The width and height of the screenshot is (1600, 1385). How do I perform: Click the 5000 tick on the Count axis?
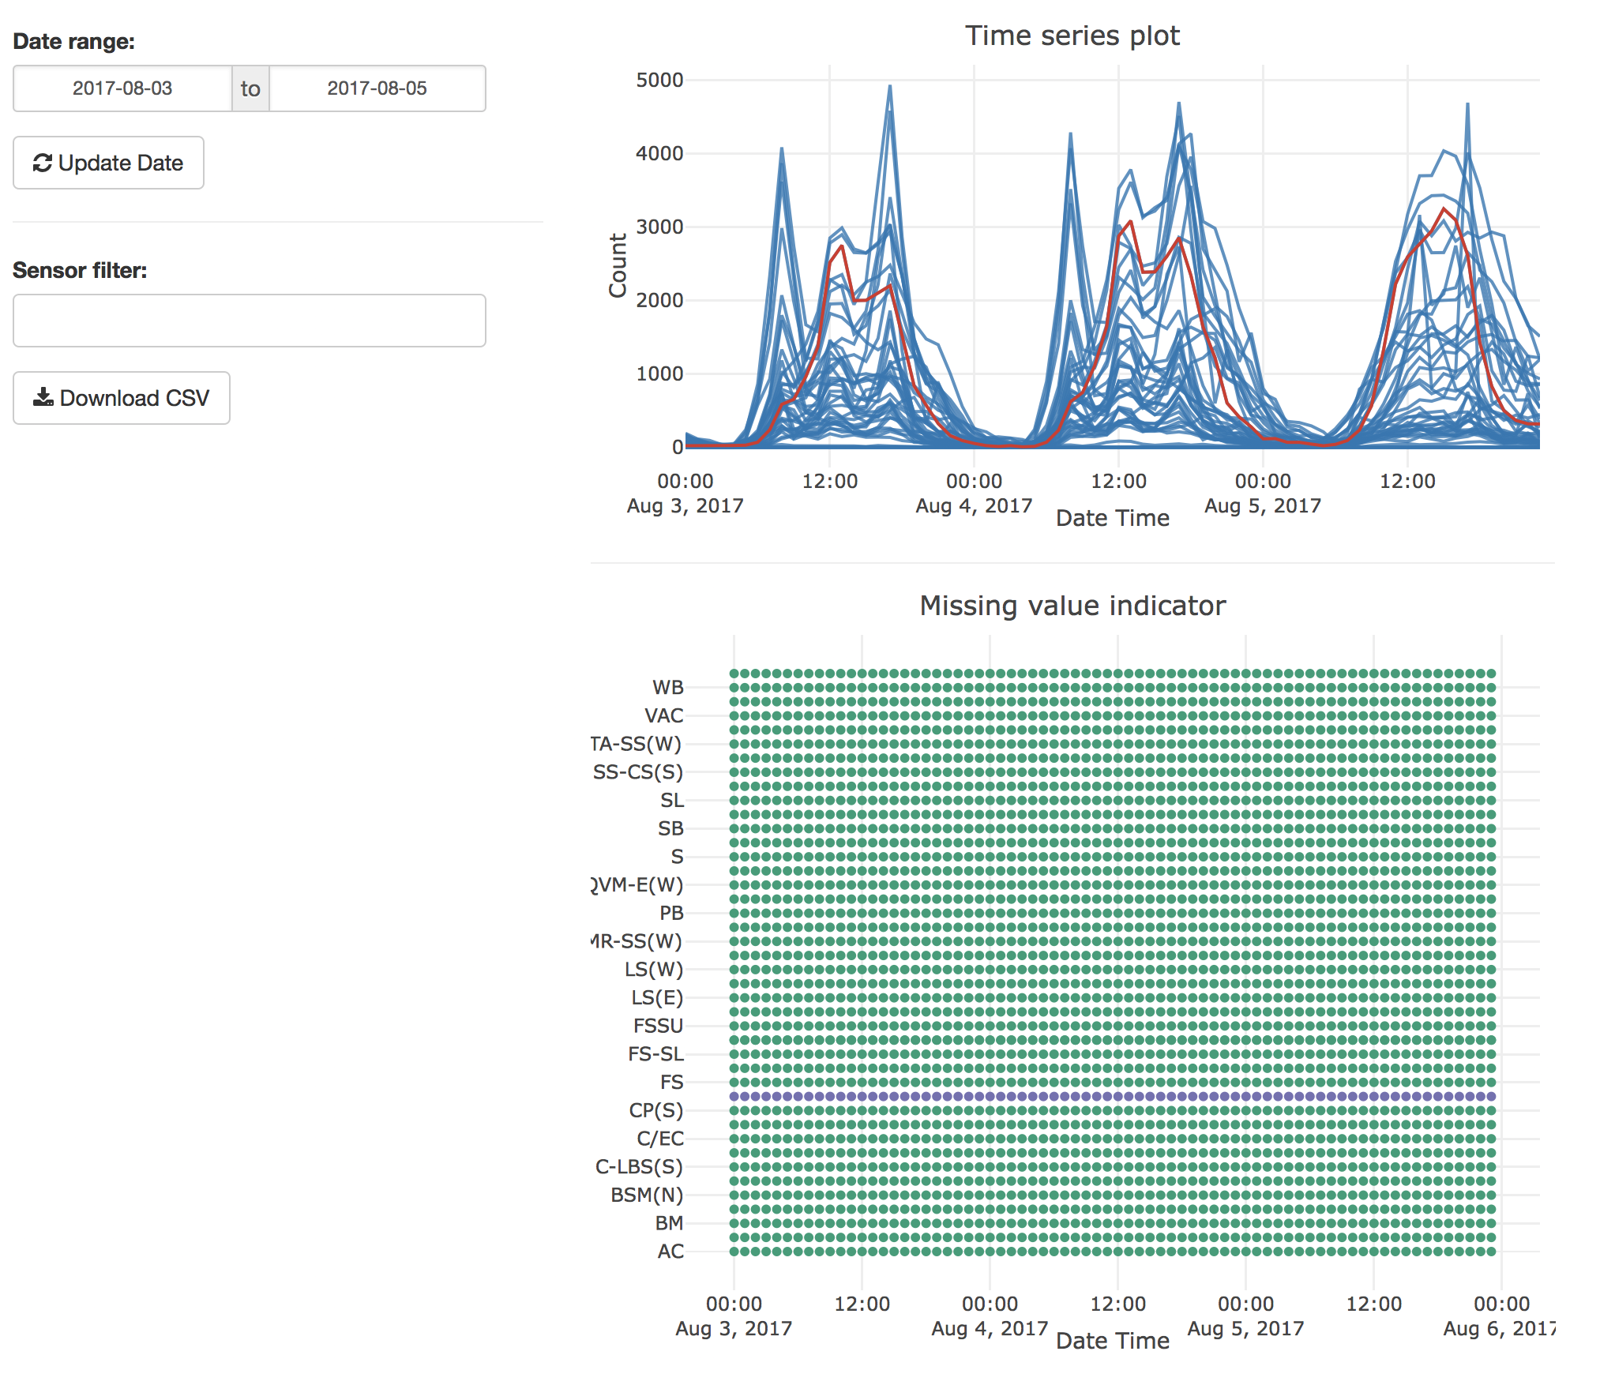coord(659,80)
